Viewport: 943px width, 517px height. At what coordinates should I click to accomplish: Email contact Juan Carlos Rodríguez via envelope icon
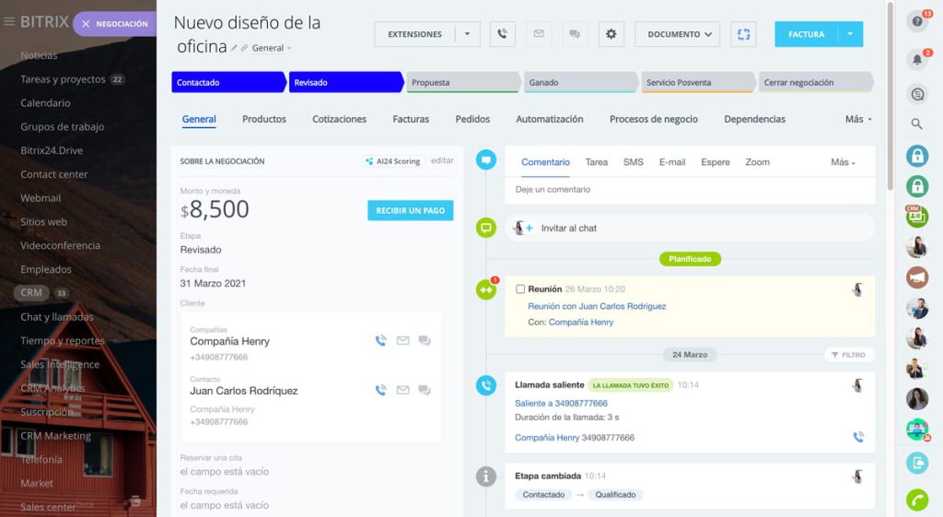coord(402,391)
